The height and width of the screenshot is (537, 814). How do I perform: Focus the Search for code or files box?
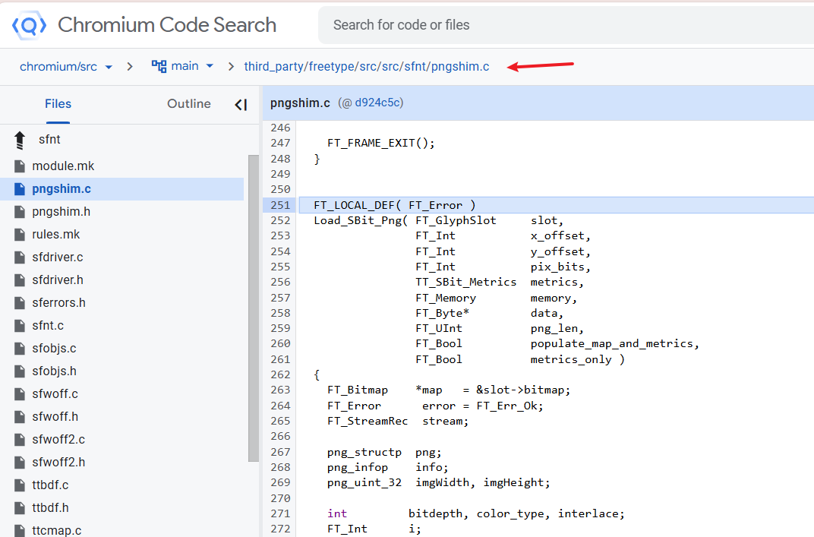click(x=566, y=25)
